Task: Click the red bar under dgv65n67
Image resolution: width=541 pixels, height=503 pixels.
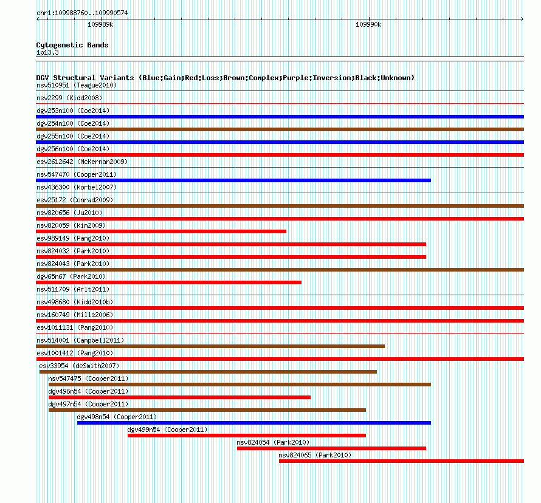Action: (169, 282)
